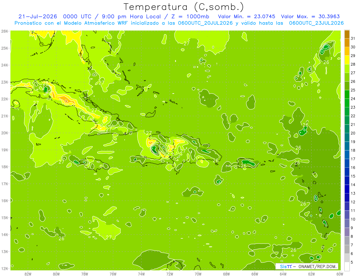Click the title "Temperatura (C,somb.)"

(184, 7)
